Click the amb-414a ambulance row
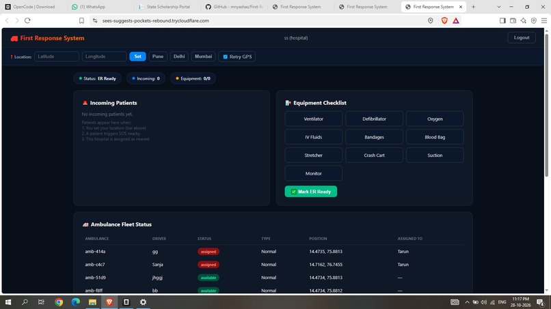Viewport: 551px width, 309px height. click(x=273, y=252)
